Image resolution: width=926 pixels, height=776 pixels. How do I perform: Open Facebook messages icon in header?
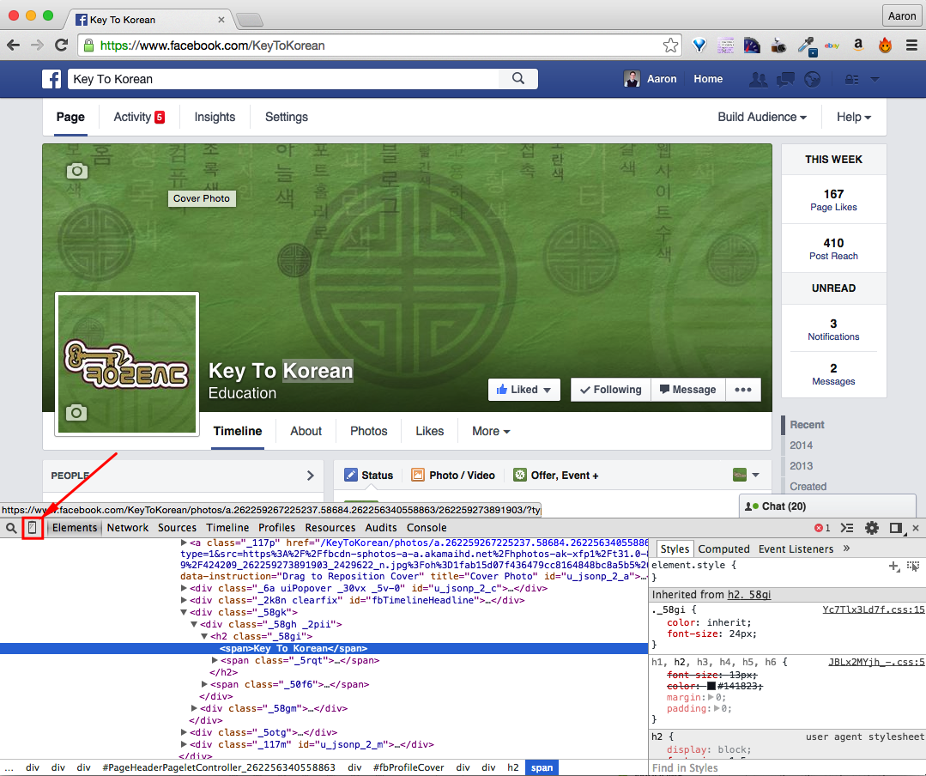785,79
